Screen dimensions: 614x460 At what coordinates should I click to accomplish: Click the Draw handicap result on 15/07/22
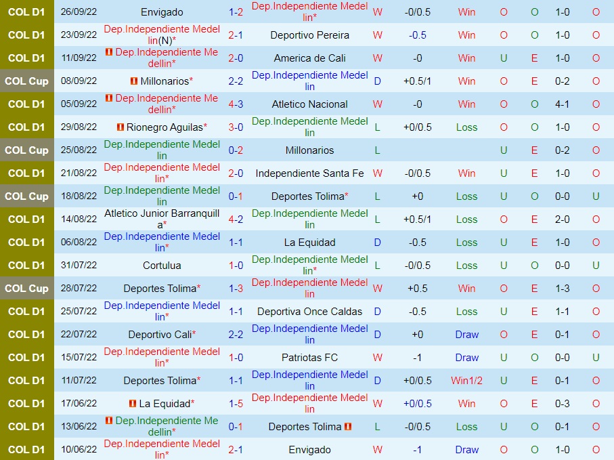tap(467, 358)
